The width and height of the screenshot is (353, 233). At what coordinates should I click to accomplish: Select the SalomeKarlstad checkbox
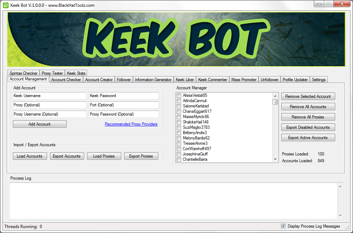pyautogui.click(x=179, y=106)
